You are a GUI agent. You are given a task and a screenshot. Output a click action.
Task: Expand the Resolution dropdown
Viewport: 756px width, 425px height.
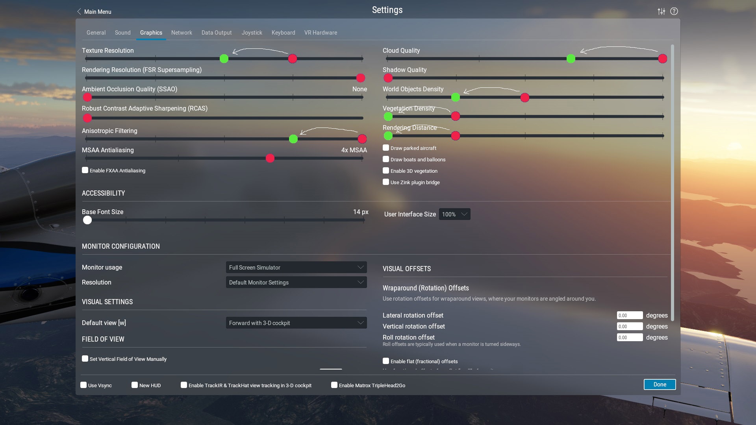296,282
